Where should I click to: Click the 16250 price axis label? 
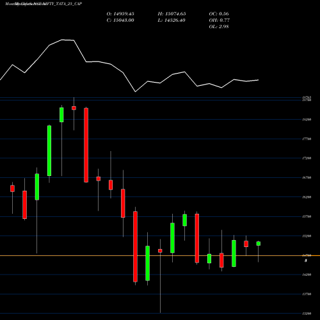tap(307, 197)
